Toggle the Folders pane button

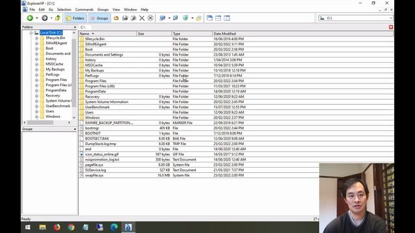[75, 18]
